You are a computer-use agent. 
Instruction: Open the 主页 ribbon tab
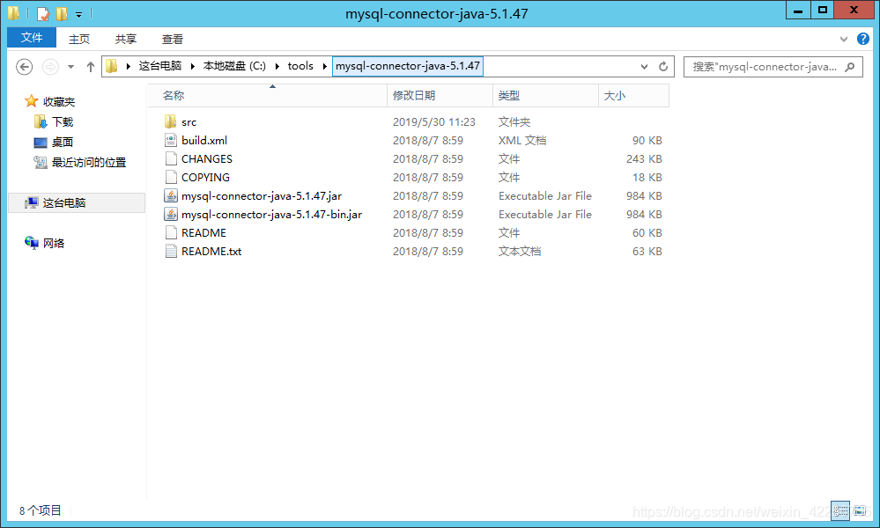[x=79, y=39]
